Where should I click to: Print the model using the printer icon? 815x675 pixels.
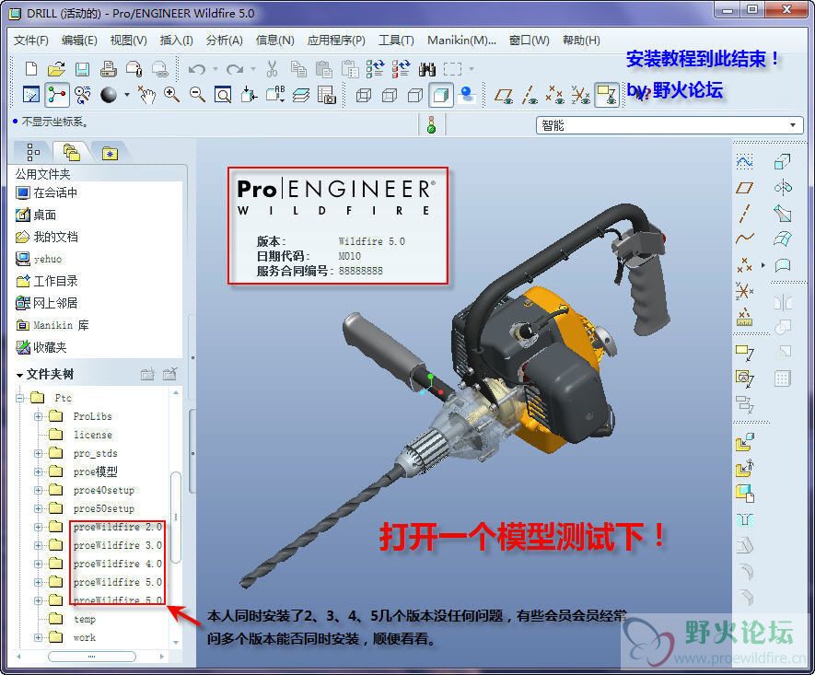pyautogui.click(x=108, y=68)
